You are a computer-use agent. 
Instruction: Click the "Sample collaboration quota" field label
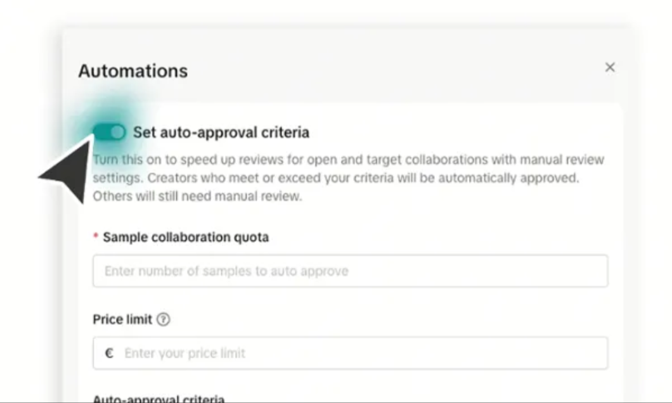point(186,237)
